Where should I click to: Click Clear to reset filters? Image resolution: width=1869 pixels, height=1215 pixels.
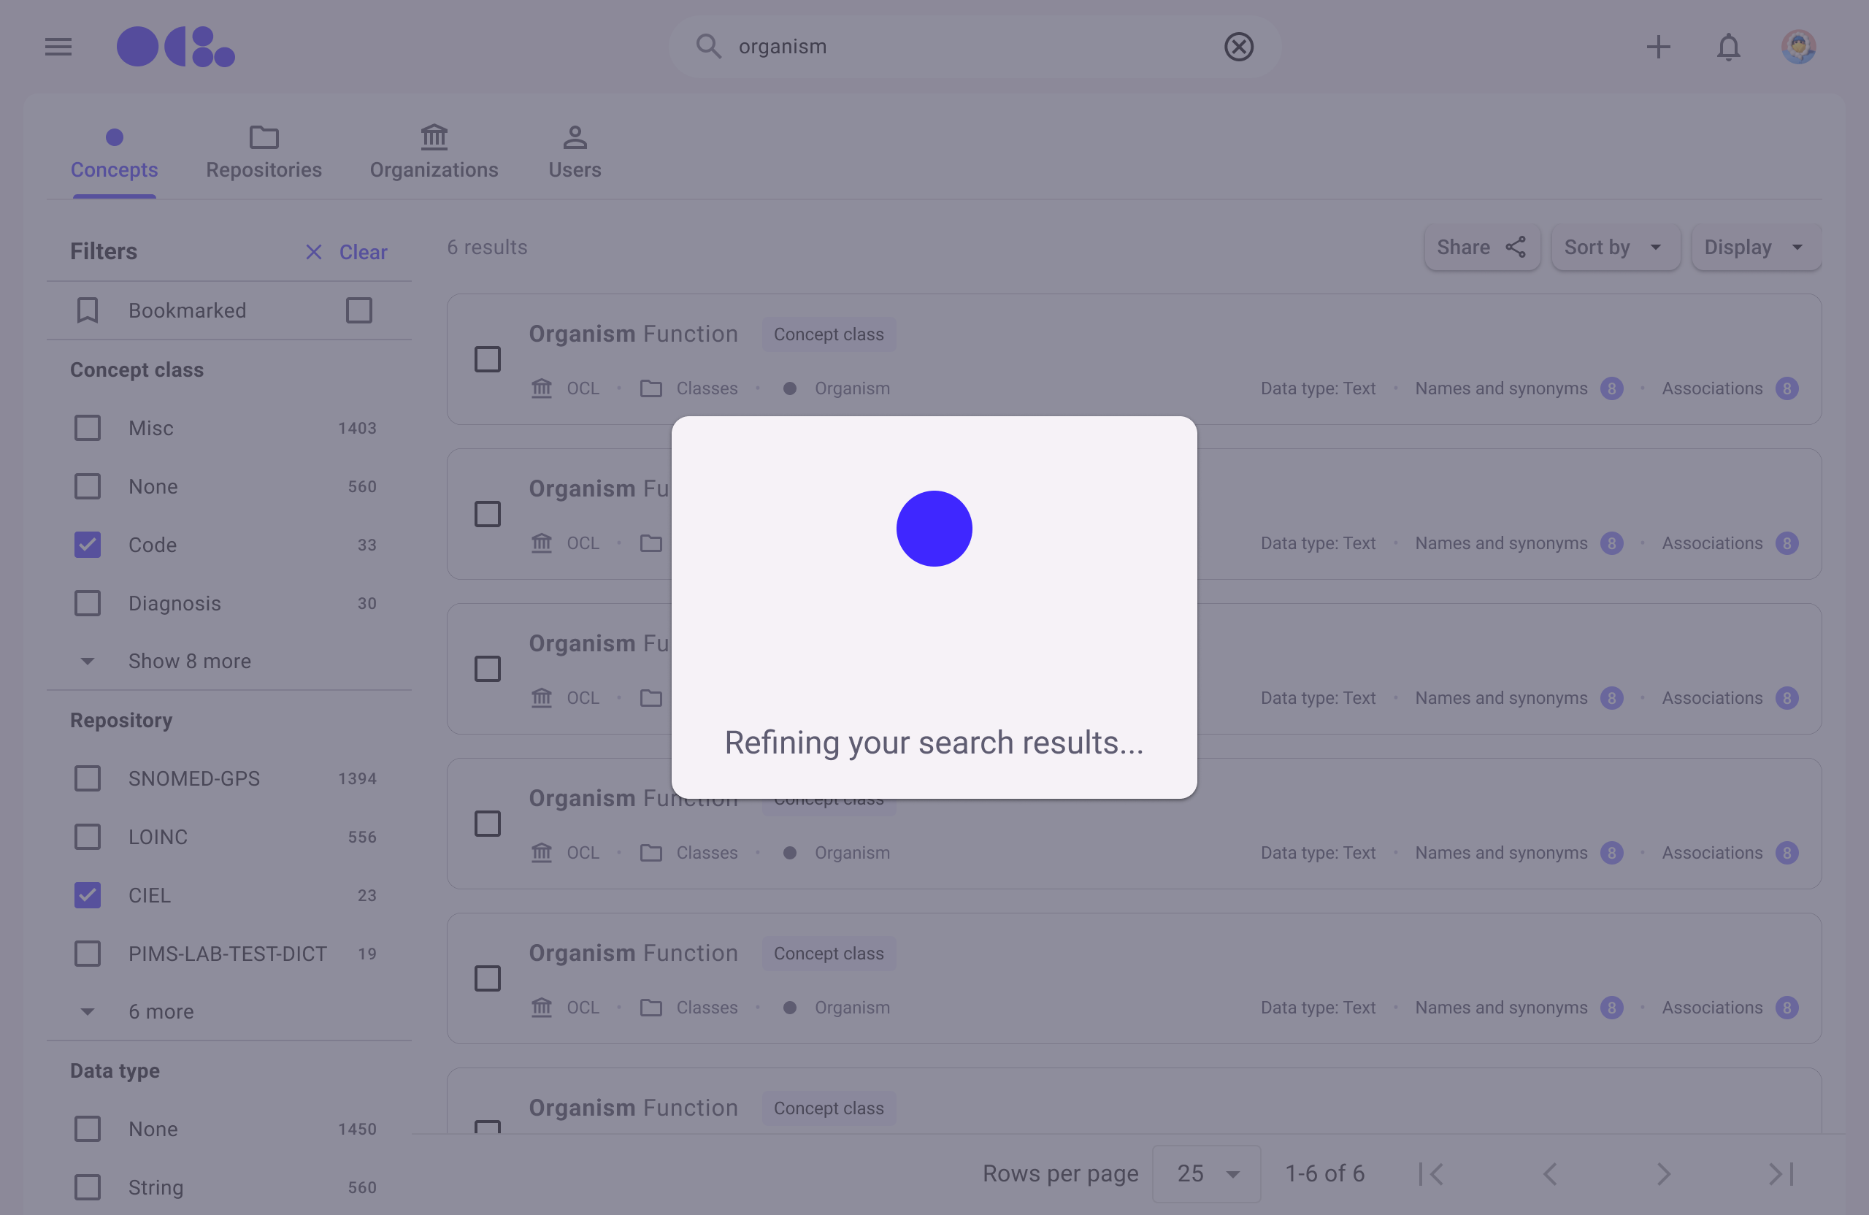click(347, 252)
